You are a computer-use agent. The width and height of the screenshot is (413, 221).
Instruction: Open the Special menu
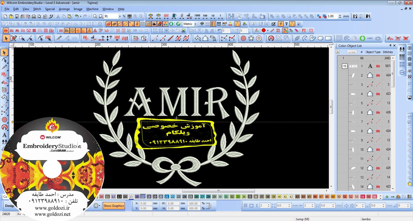[50, 9]
